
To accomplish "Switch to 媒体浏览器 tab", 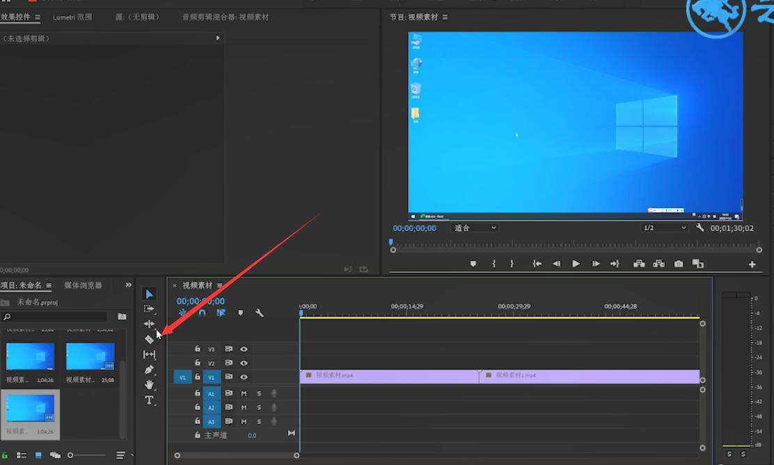I will (x=83, y=285).
